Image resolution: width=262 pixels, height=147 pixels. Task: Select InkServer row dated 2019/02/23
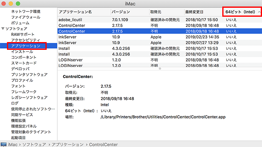160,37
